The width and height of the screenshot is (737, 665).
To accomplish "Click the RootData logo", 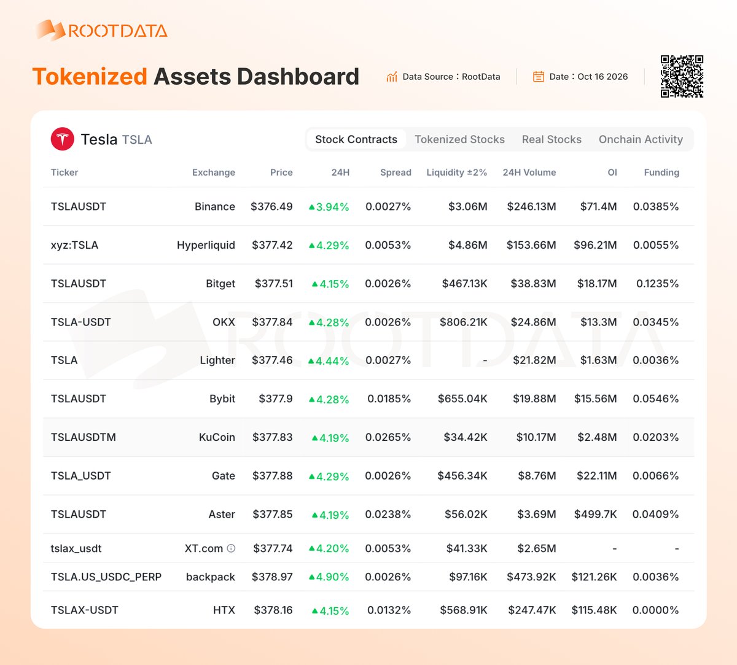I will (x=101, y=30).
